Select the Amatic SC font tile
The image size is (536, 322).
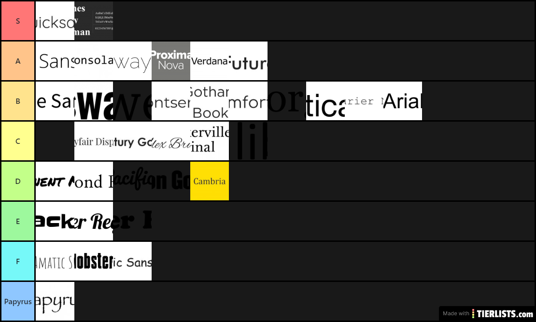tap(55, 261)
